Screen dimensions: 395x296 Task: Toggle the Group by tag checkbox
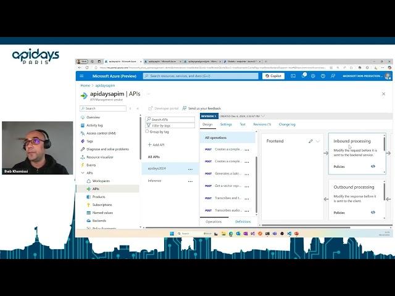147,131
